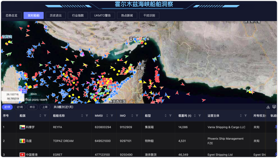Click the ship name REYFA in the table
This screenshot has width=278, height=158.
point(57,127)
